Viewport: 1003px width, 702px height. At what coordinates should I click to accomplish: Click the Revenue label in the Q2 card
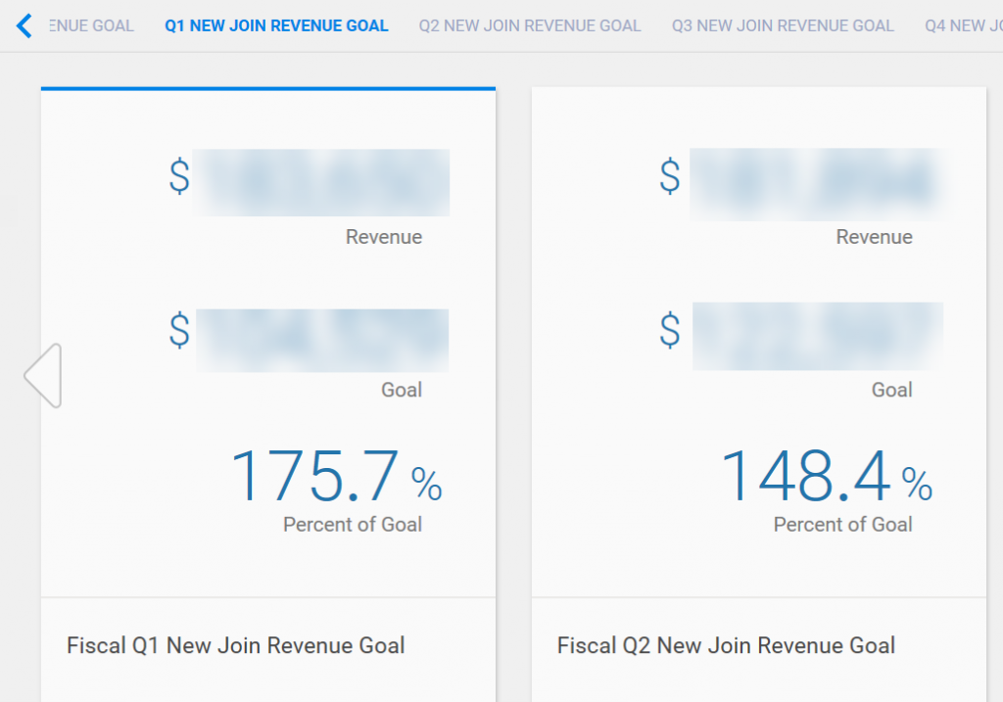pos(874,237)
